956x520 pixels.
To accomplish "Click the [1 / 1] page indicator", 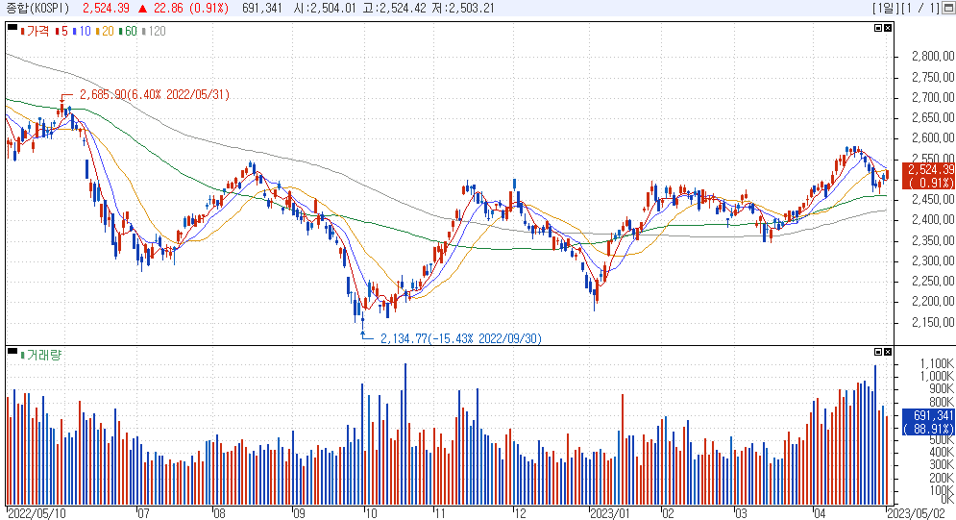I will click(920, 8).
